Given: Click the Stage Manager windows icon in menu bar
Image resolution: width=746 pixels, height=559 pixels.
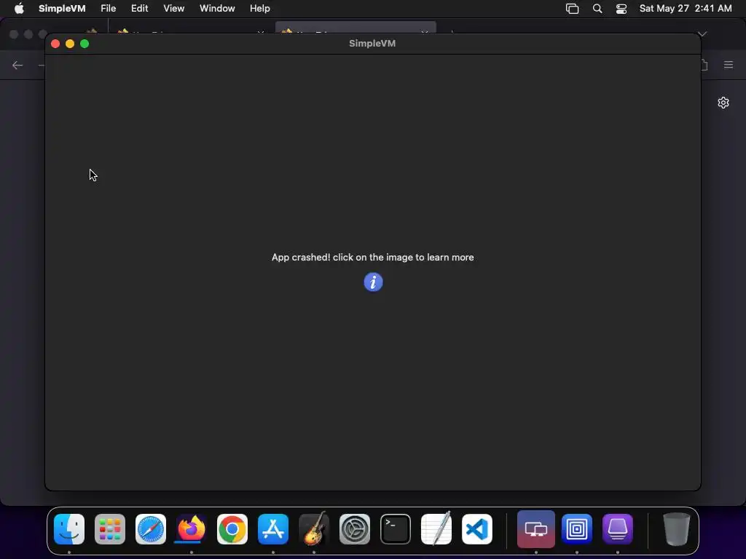Looking at the screenshot, I should (x=572, y=9).
